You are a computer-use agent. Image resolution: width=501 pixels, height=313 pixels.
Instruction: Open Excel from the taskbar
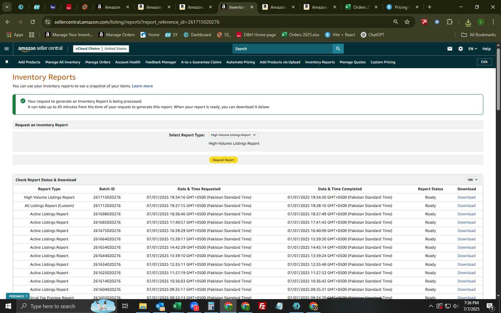coord(177,306)
